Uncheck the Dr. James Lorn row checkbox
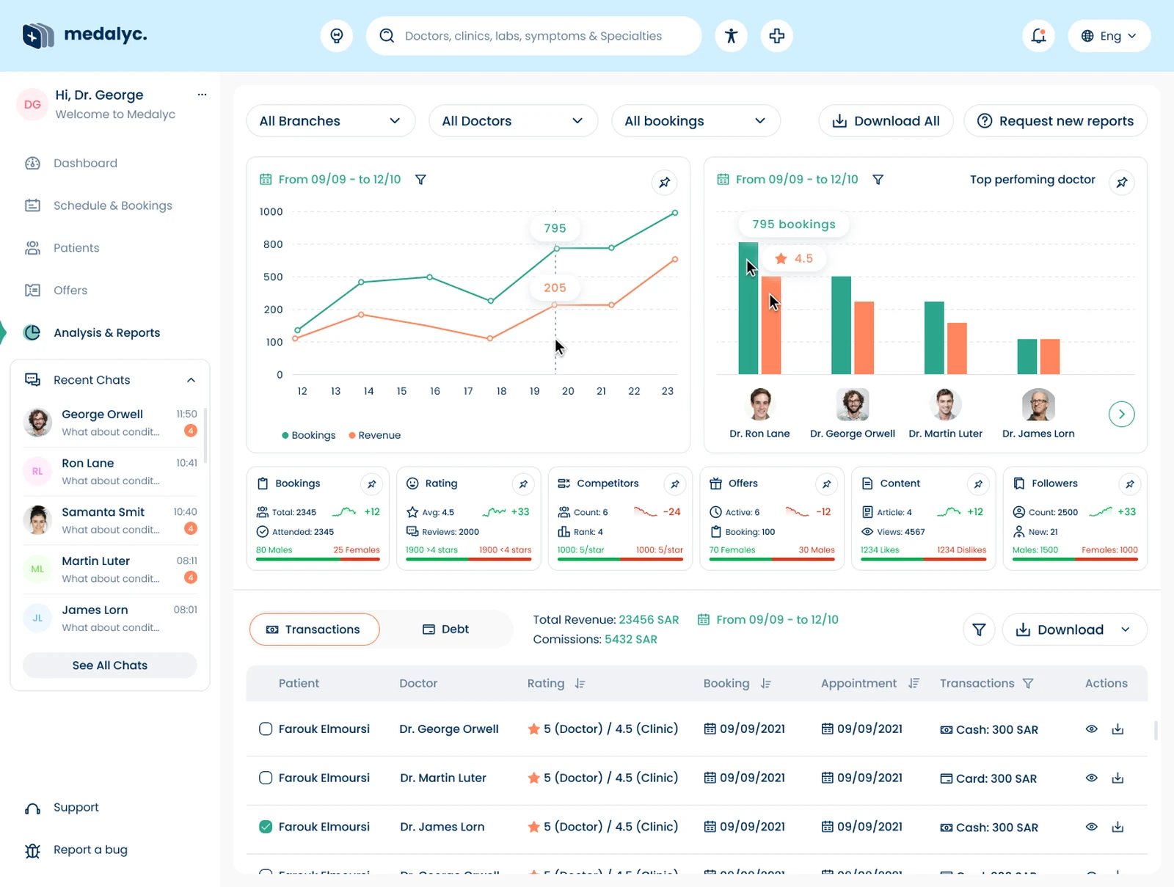The height and width of the screenshot is (887, 1174). [266, 827]
